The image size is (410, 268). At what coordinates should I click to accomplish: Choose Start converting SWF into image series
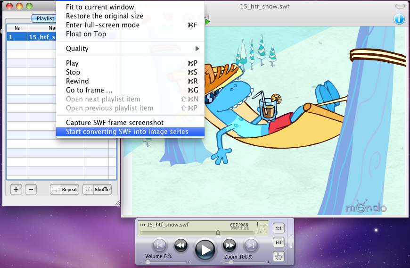point(130,132)
